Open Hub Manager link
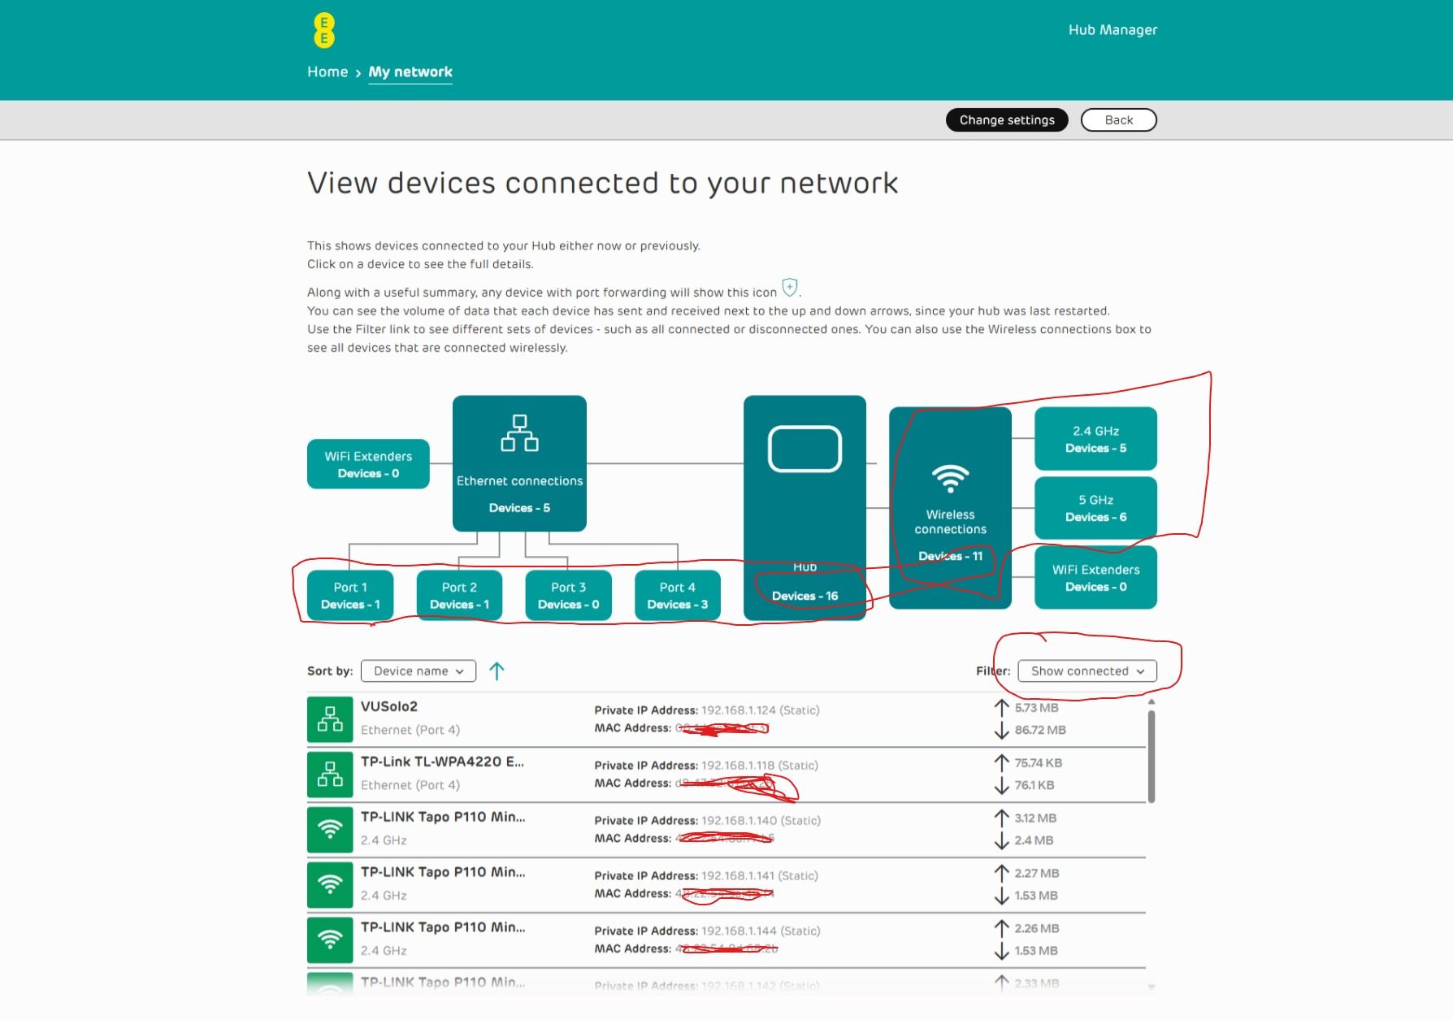The height and width of the screenshot is (1020, 1453). (1113, 30)
